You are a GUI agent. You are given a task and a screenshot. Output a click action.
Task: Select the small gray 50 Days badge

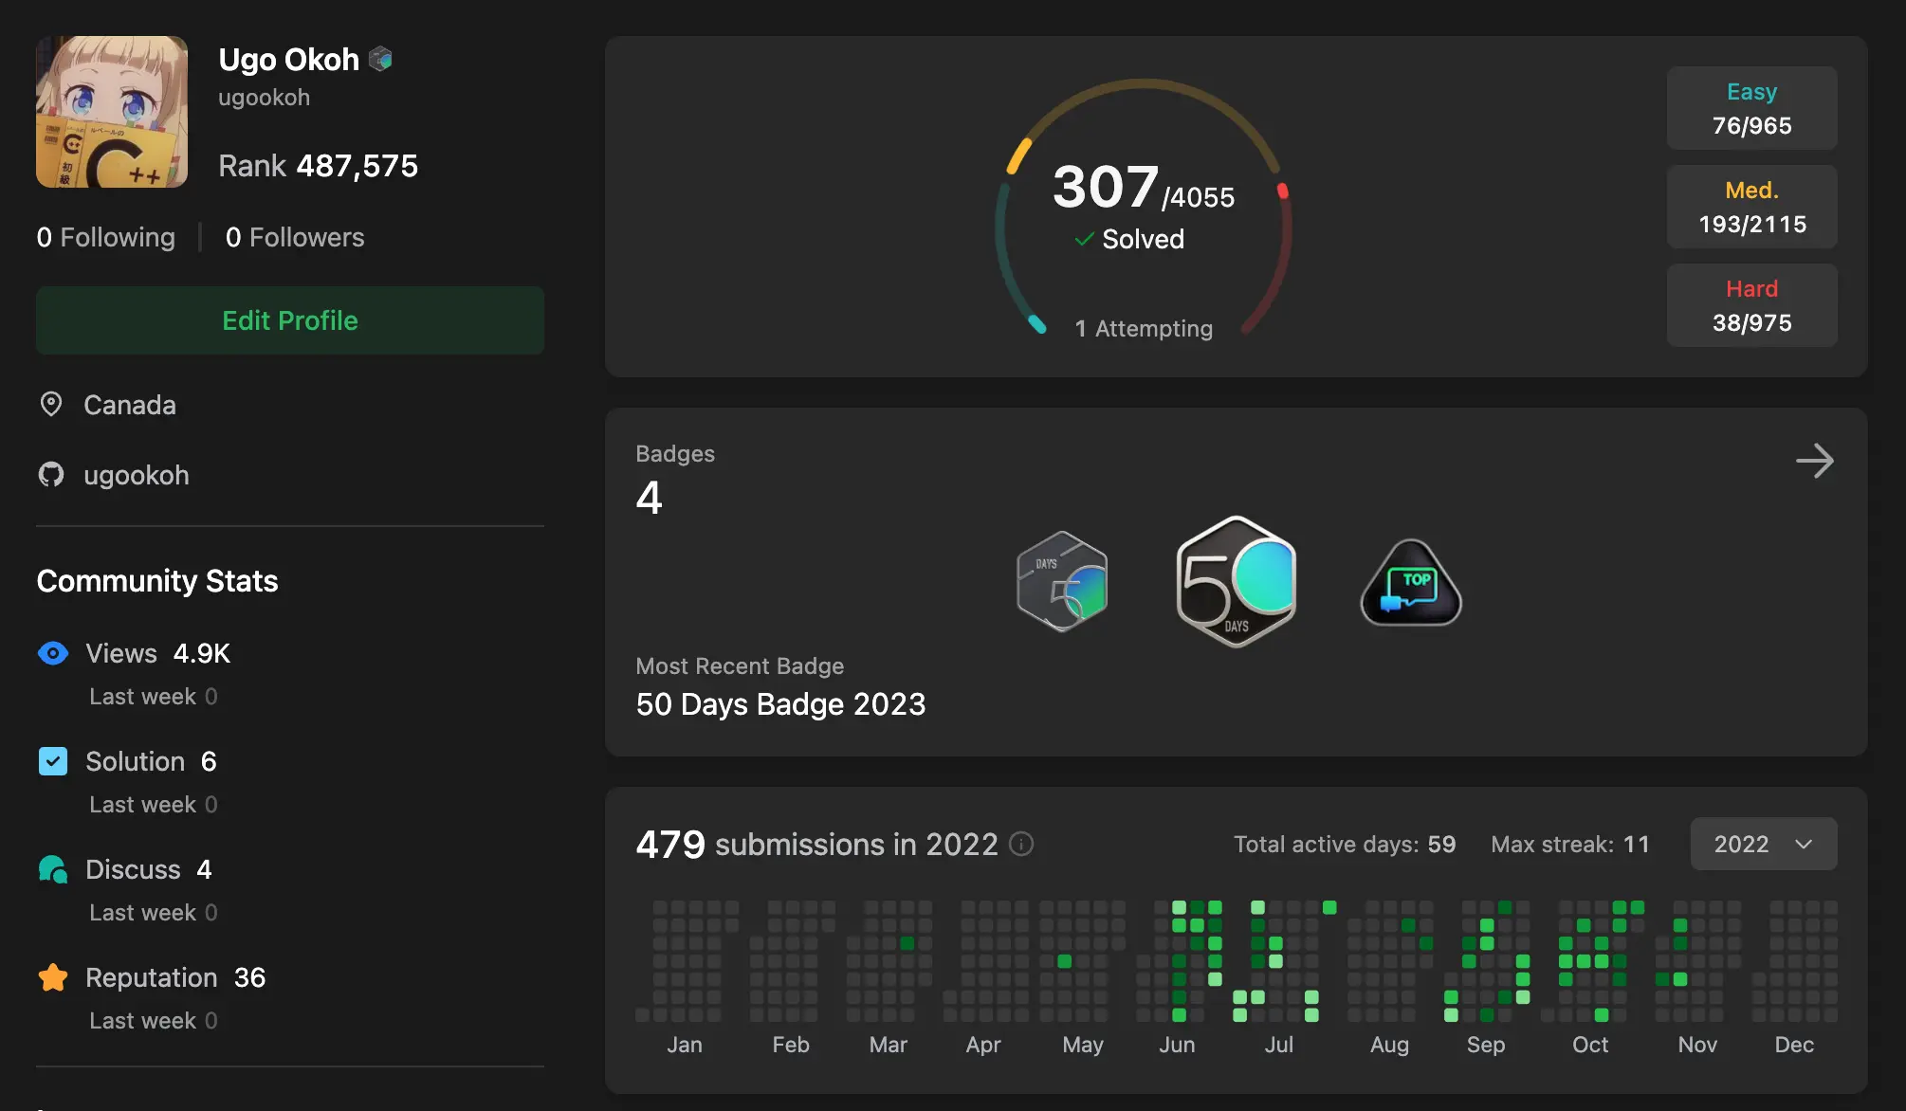pos(1062,581)
